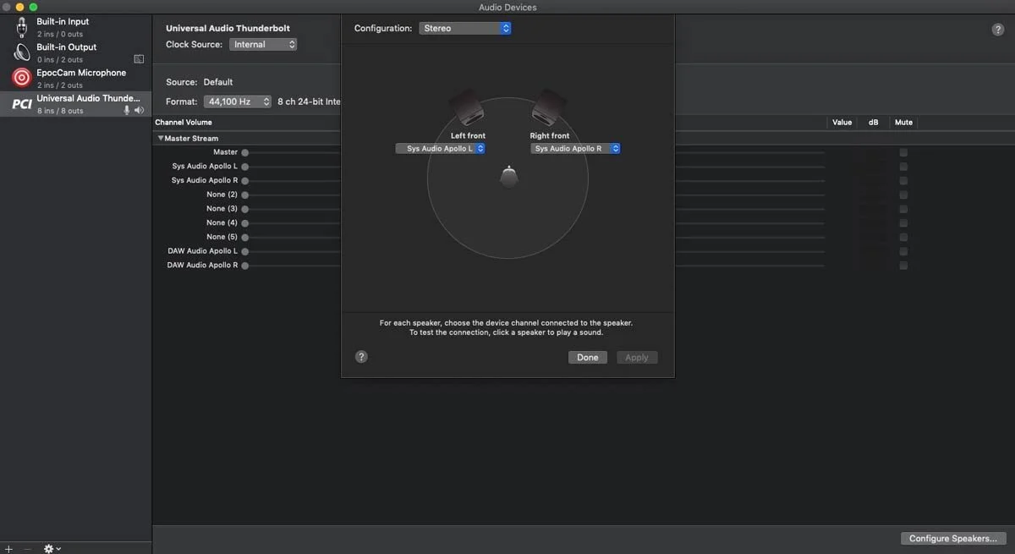Test the Right front speaker icon

[549, 108]
